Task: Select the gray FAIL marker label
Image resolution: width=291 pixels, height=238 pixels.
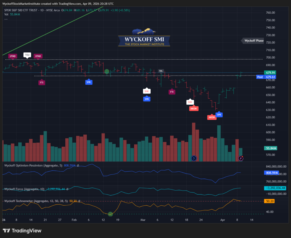Action: pyautogui.click(x=161, y=71)
